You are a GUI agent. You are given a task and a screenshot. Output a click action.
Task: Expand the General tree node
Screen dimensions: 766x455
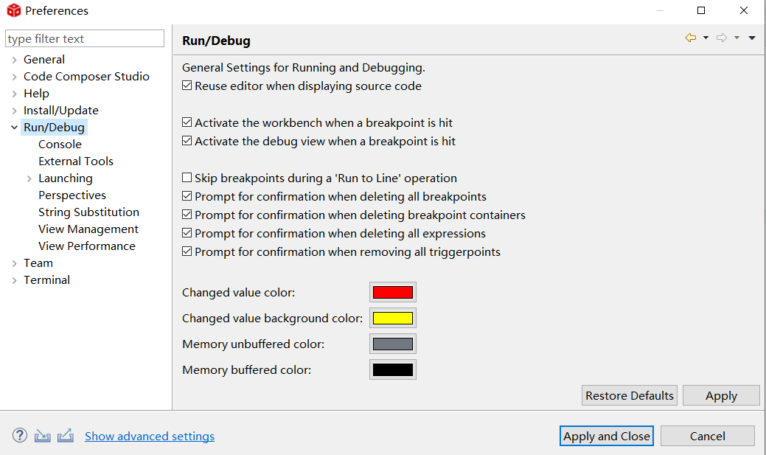[14, 60]
